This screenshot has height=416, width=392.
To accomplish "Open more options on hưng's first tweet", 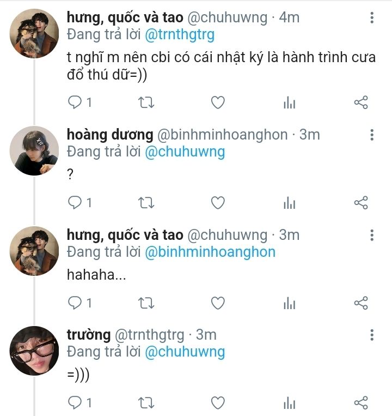I will click(372, 18).
